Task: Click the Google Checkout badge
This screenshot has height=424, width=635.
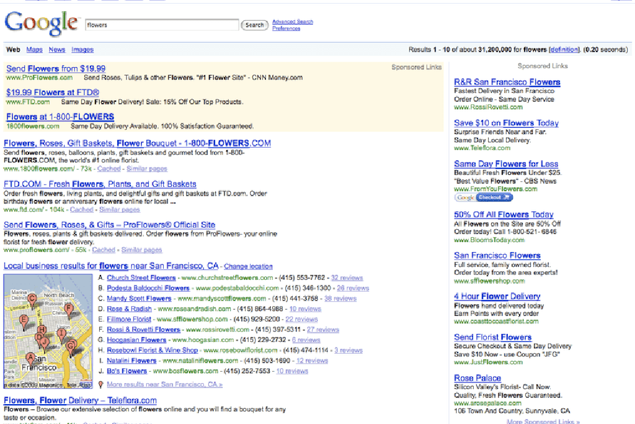Action: (x=484, y=197)
